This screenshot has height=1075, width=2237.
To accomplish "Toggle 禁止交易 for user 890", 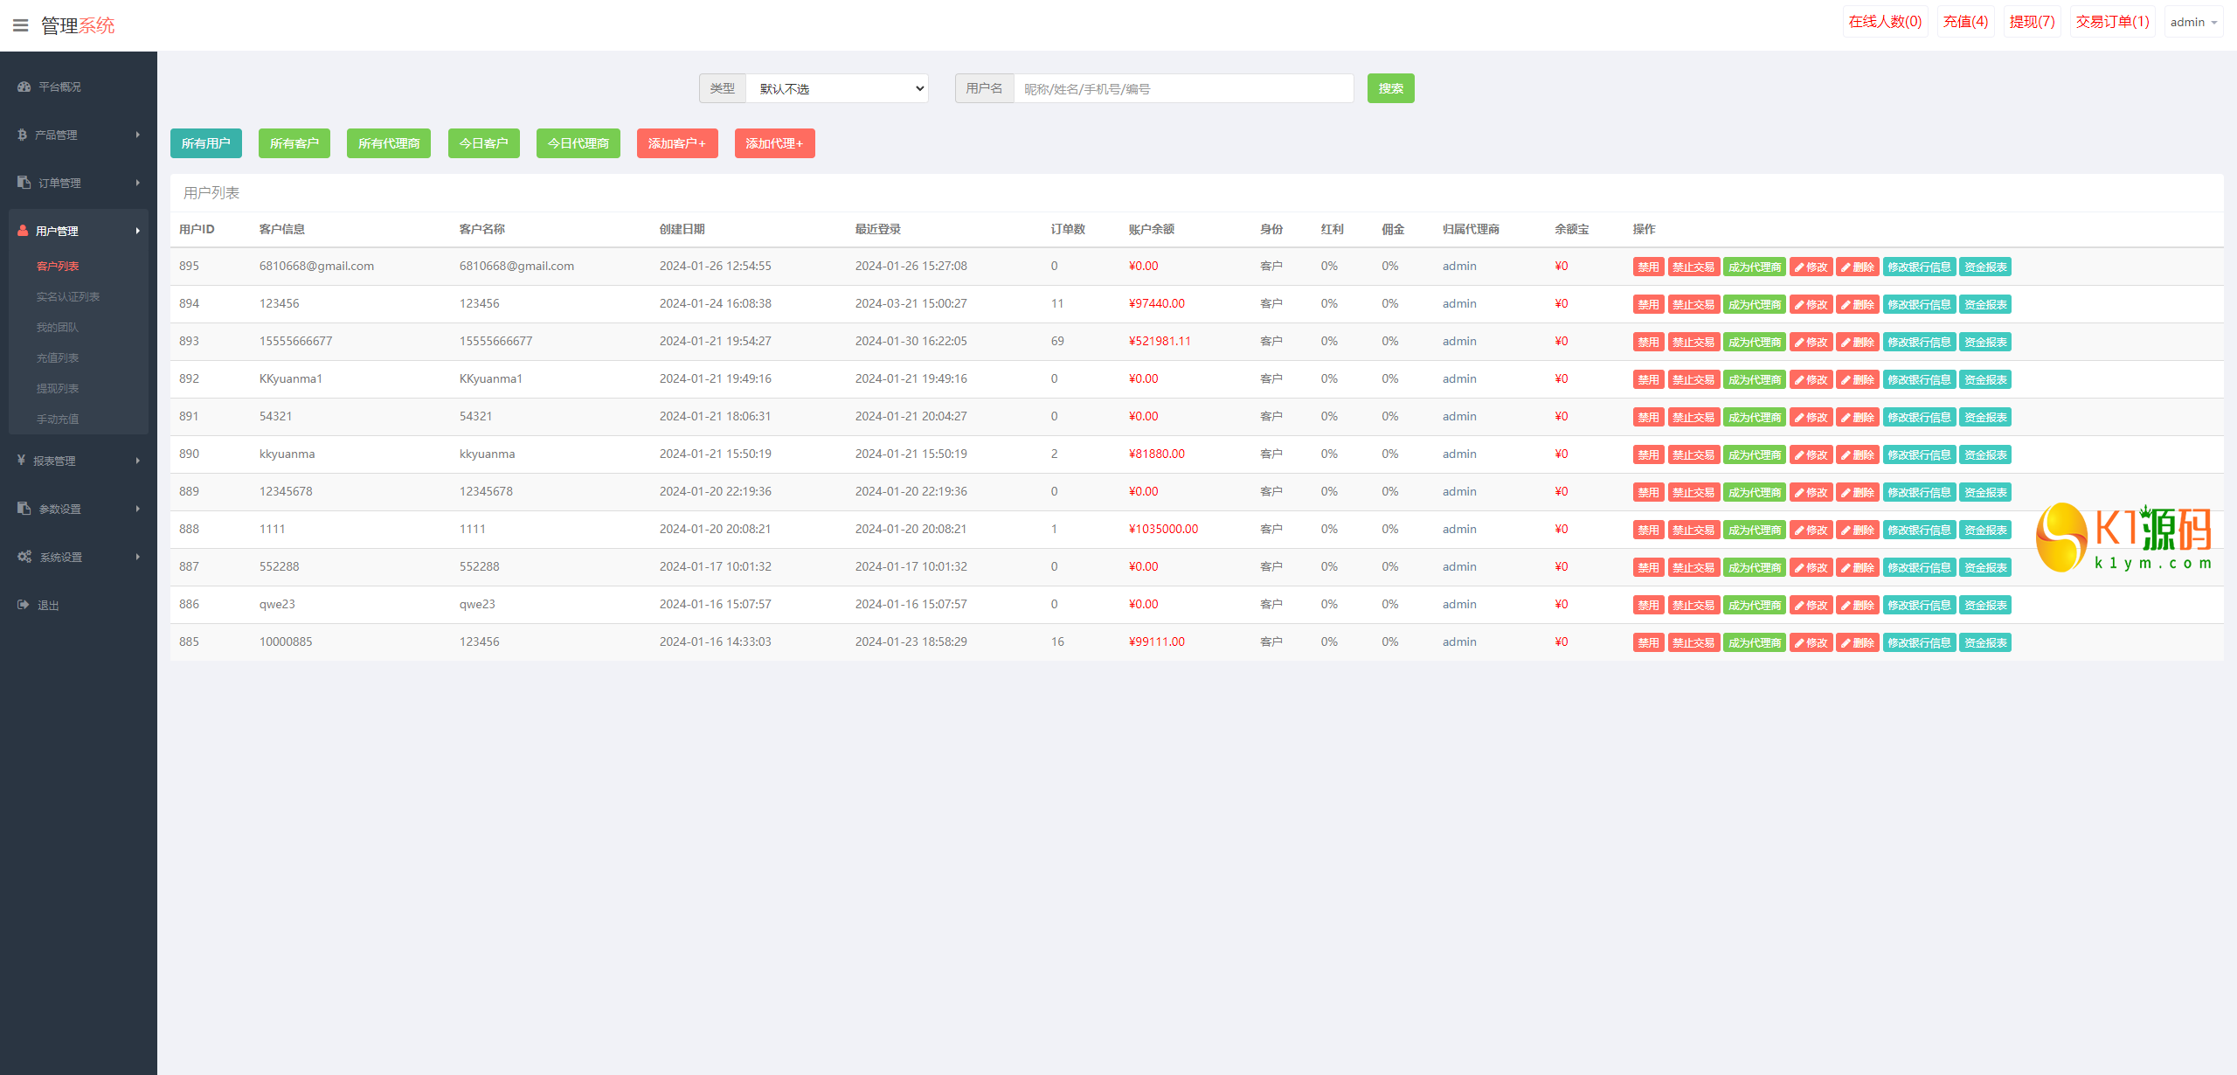I will 1693,455.
